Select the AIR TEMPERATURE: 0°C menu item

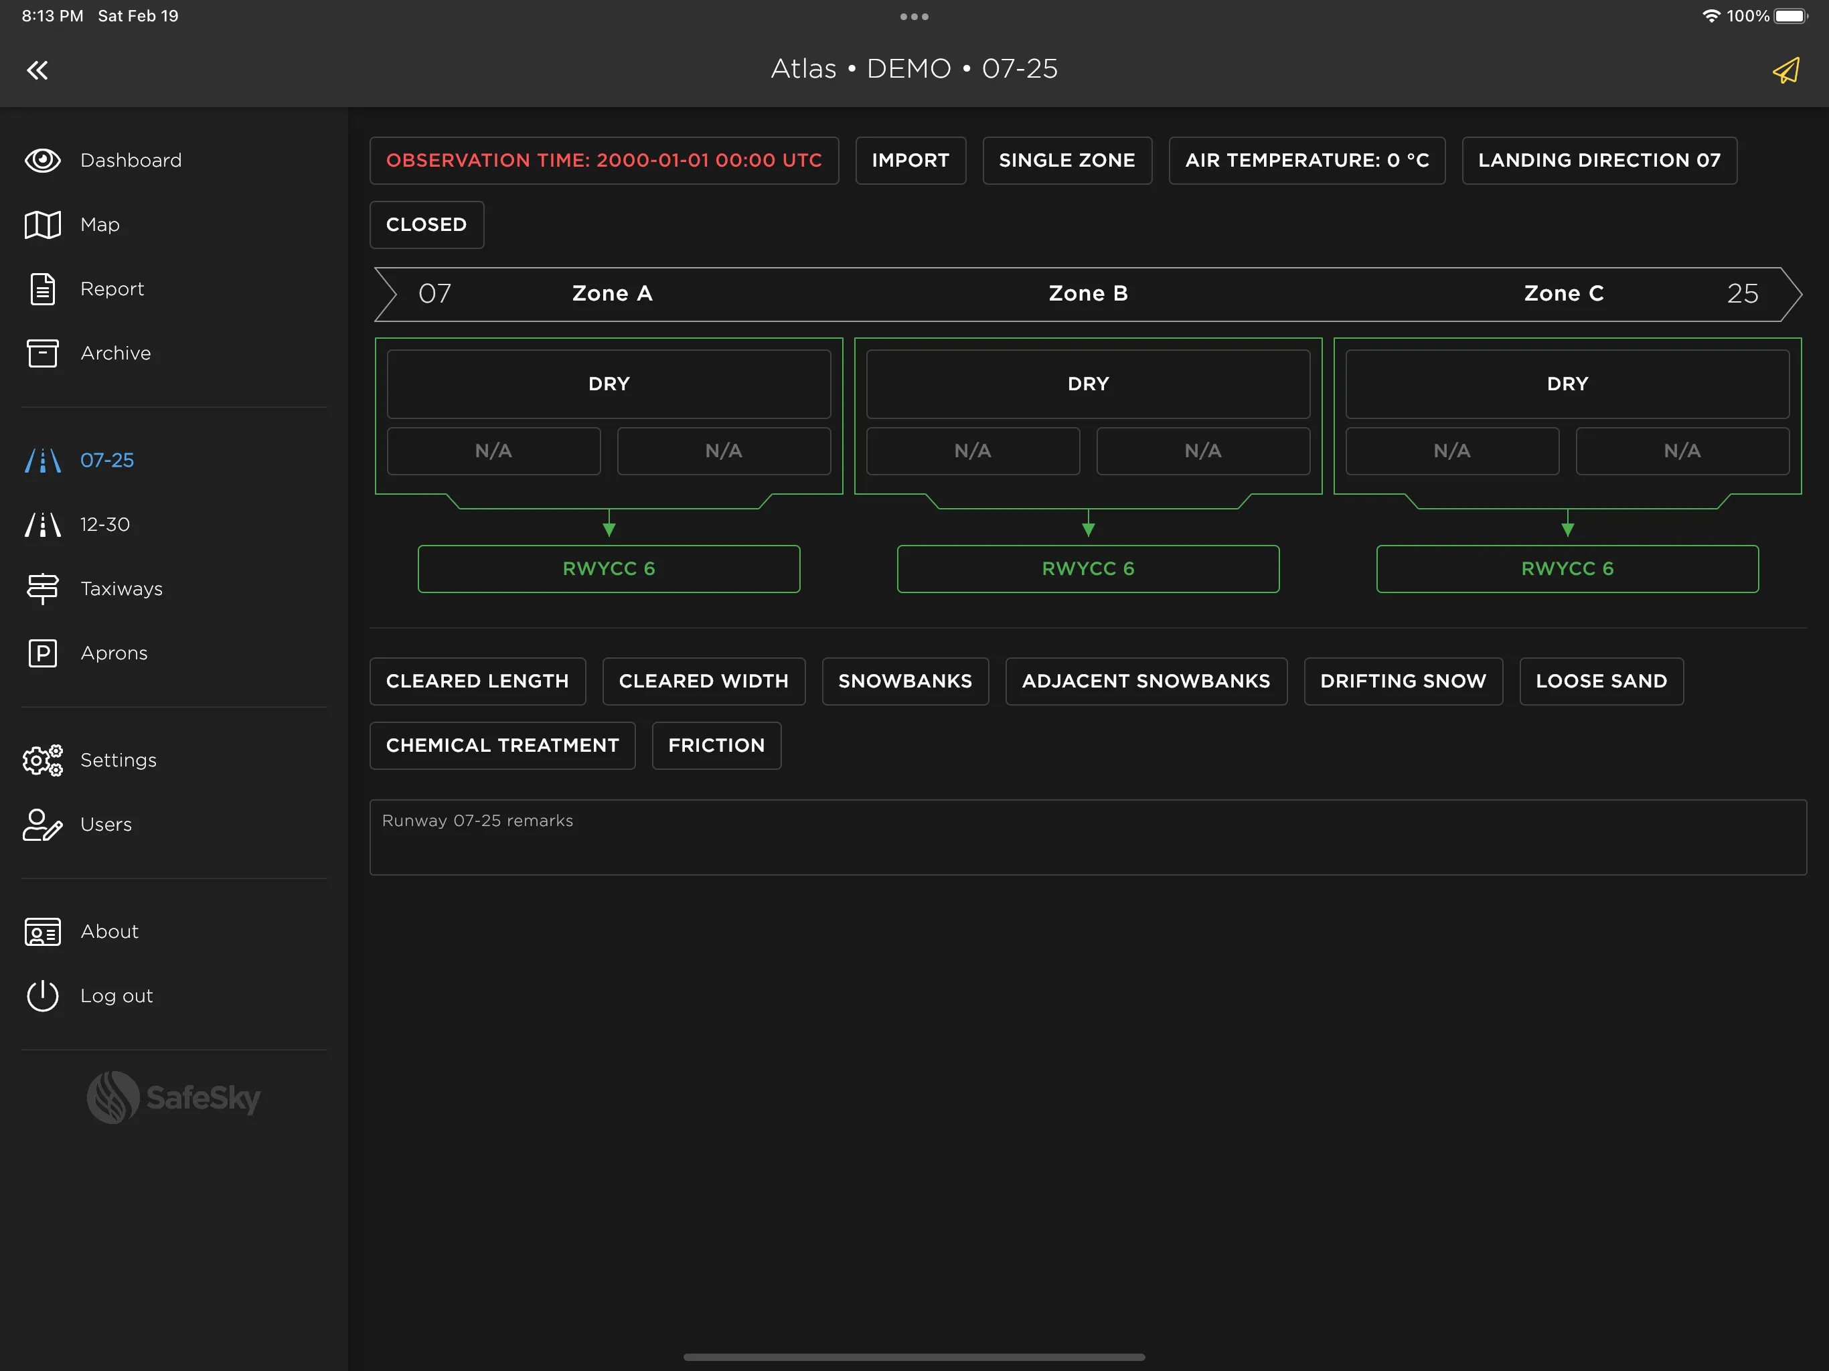1306,160
